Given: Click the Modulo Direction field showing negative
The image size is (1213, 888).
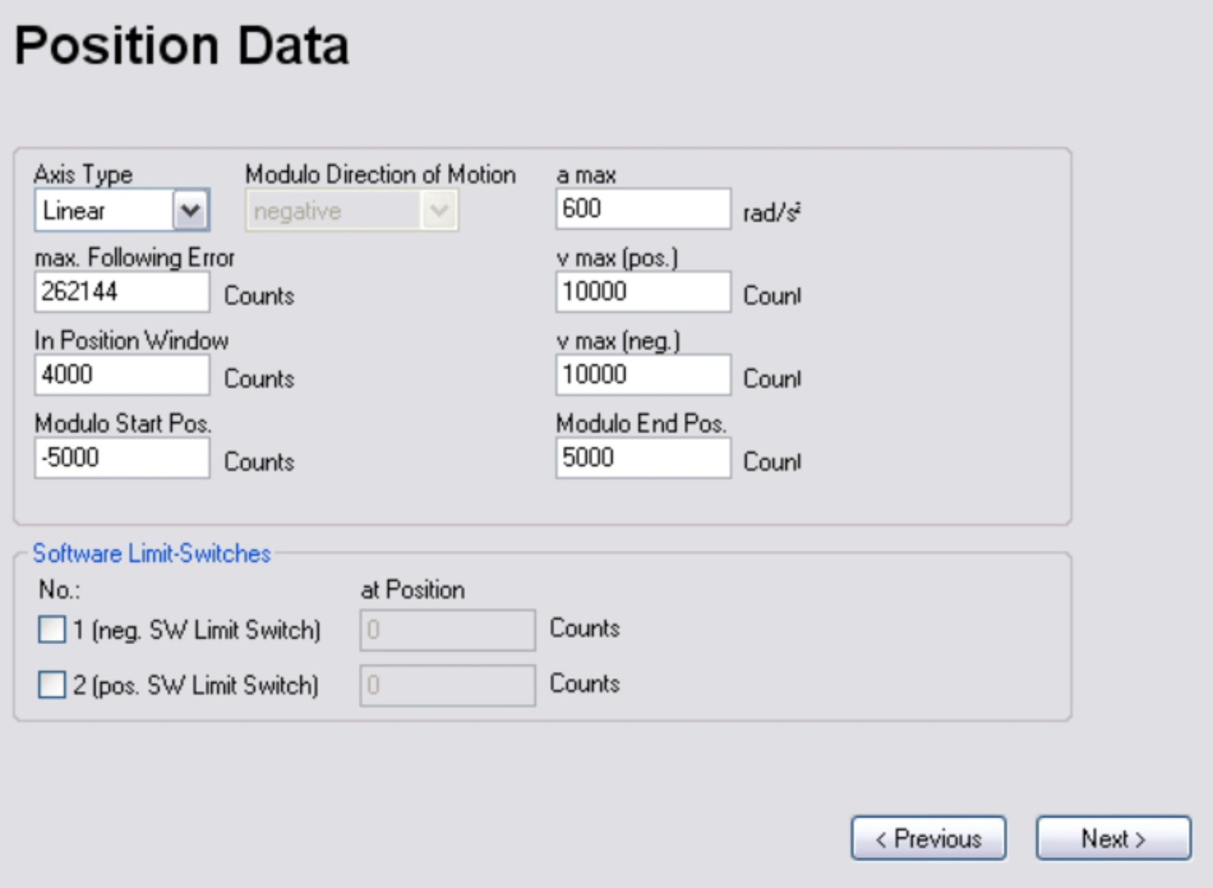Looking at the screenshot, I should [x=332, y=211].
